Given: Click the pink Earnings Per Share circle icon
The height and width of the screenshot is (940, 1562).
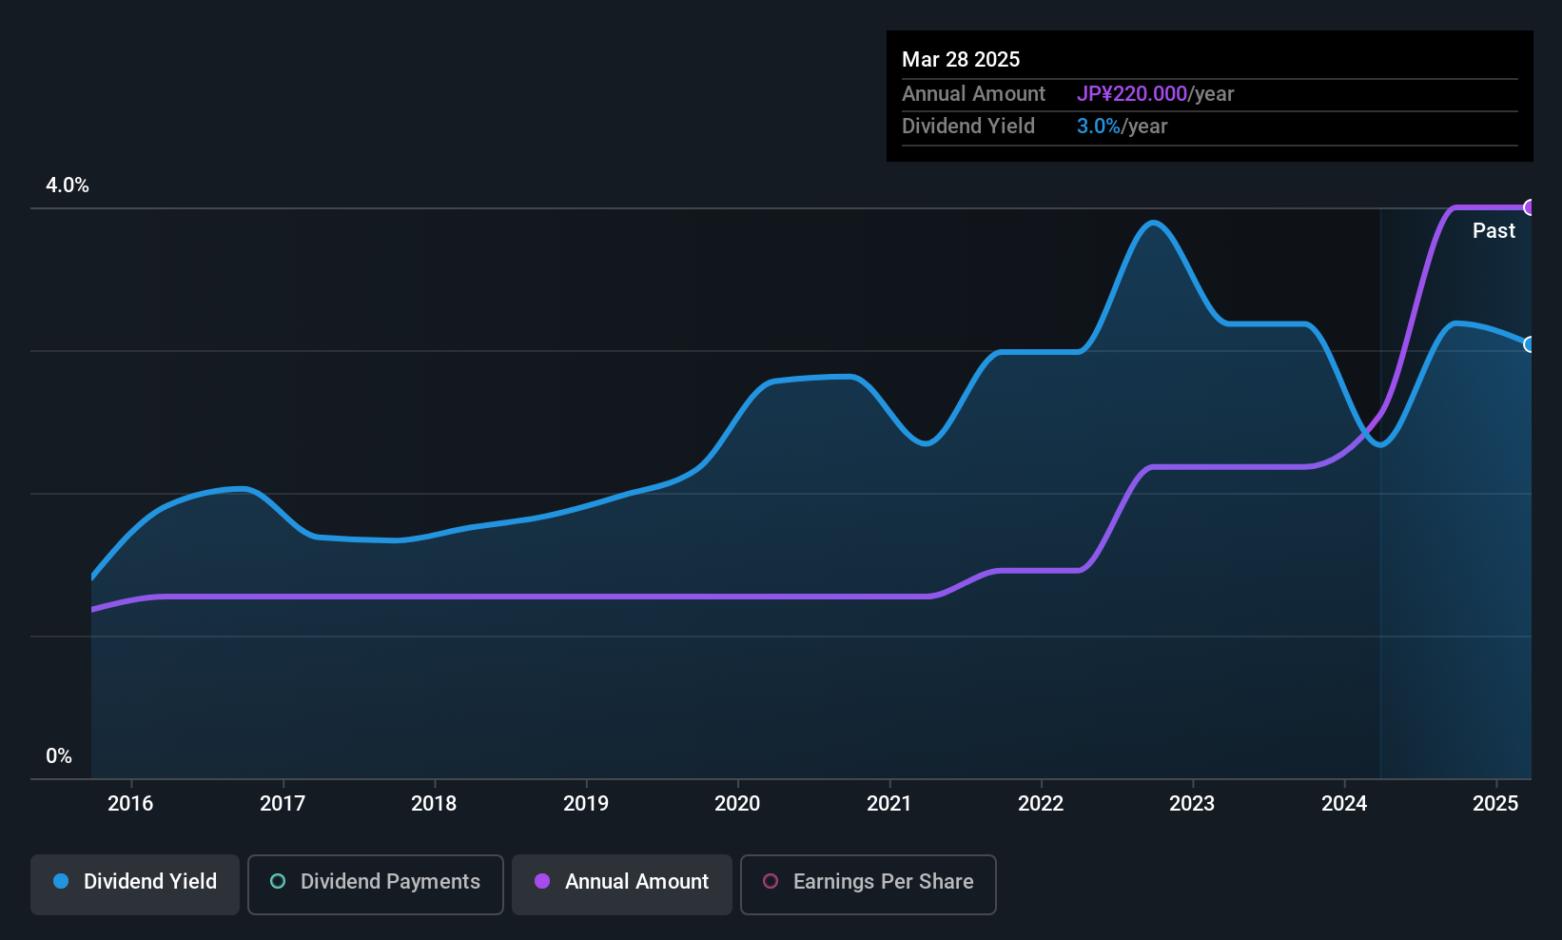Looking at the screenshot, I should click(x=771, y=883).
